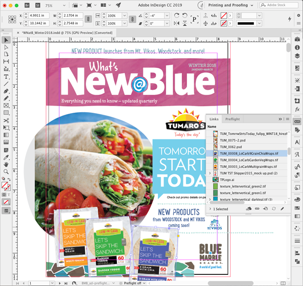Click the Fill and Stroke swatch in toolbox

(x=6, y=186)
